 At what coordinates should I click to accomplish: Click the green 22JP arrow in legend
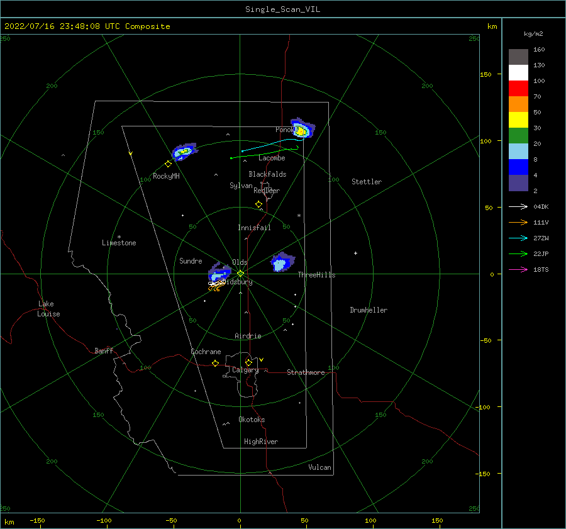coord(518,254)
